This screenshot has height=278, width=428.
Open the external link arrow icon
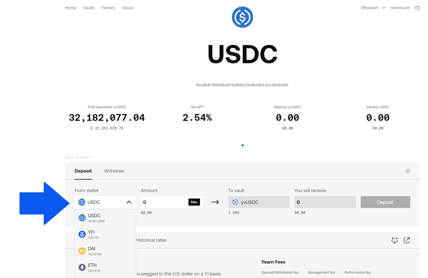coord(406,240)
